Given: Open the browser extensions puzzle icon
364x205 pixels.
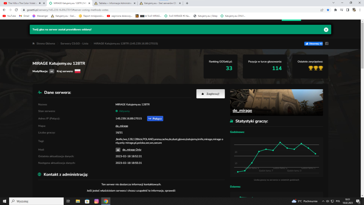Looking at the screenshot, I should [336, 10].
